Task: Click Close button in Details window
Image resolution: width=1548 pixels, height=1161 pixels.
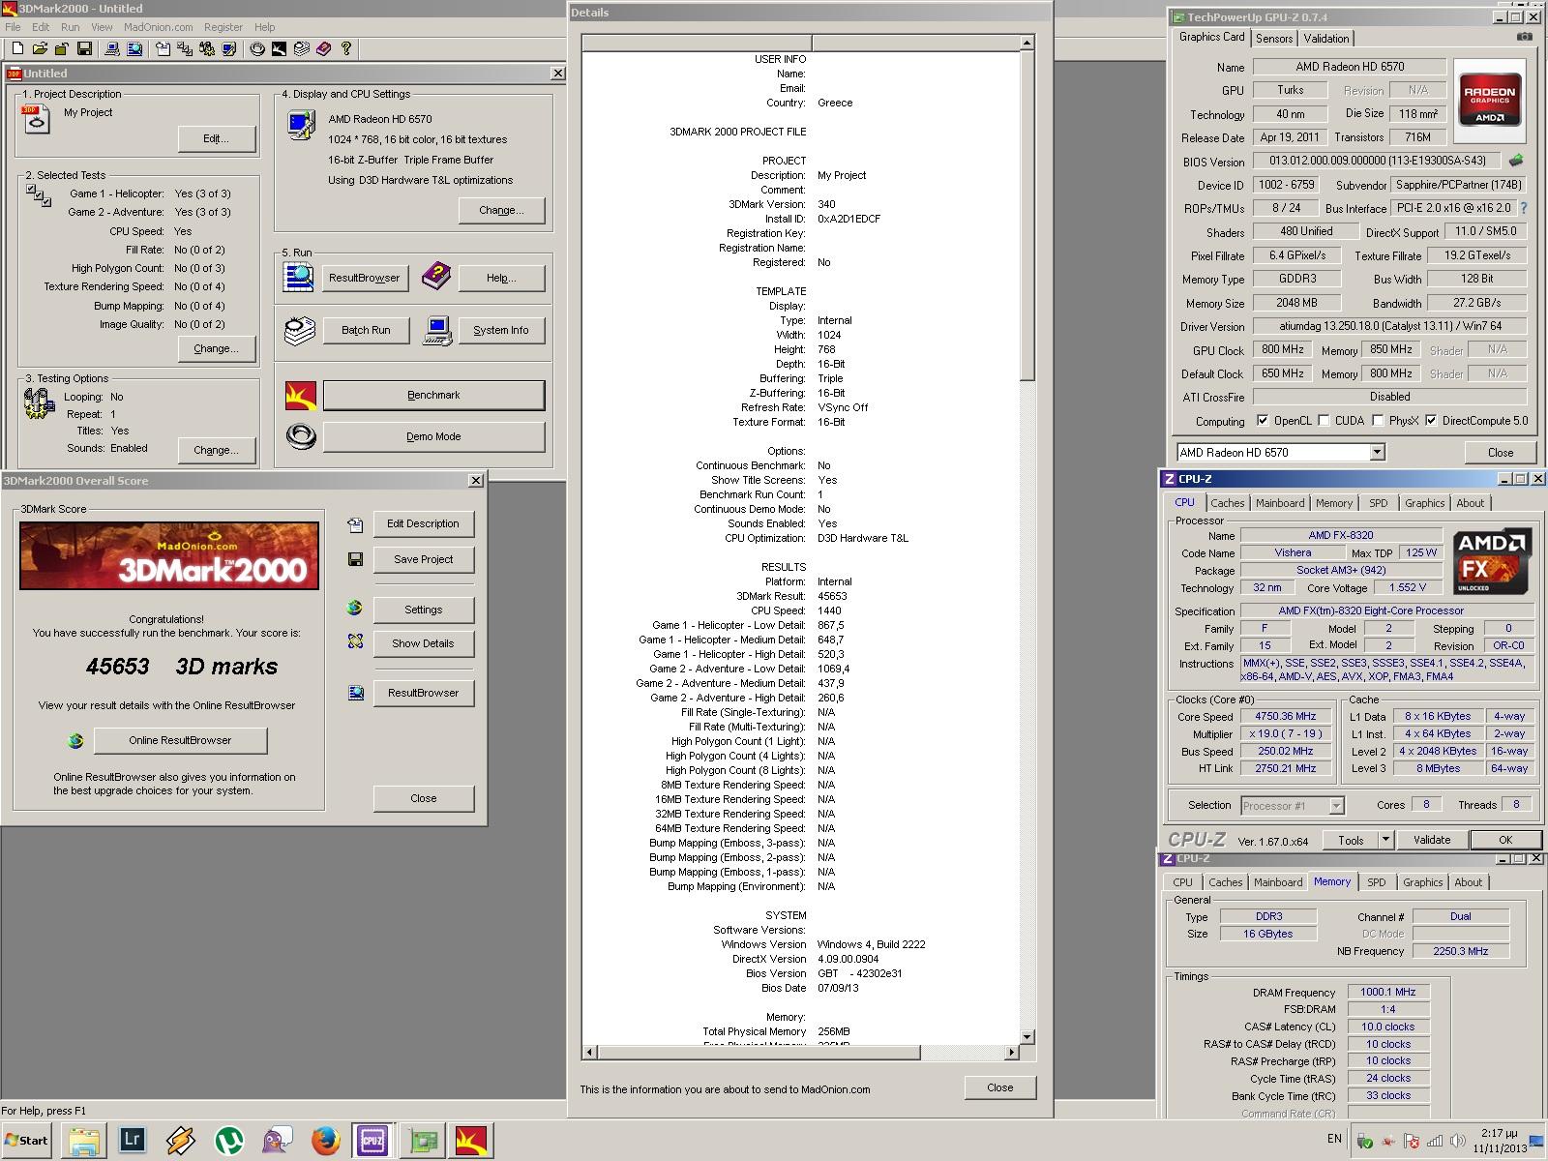Action: tap(999, 1087)
